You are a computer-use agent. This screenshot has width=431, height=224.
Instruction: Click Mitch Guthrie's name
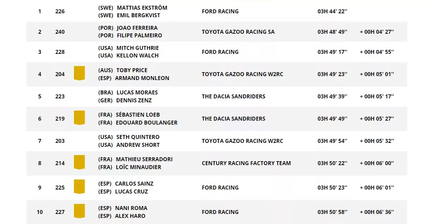138,48
